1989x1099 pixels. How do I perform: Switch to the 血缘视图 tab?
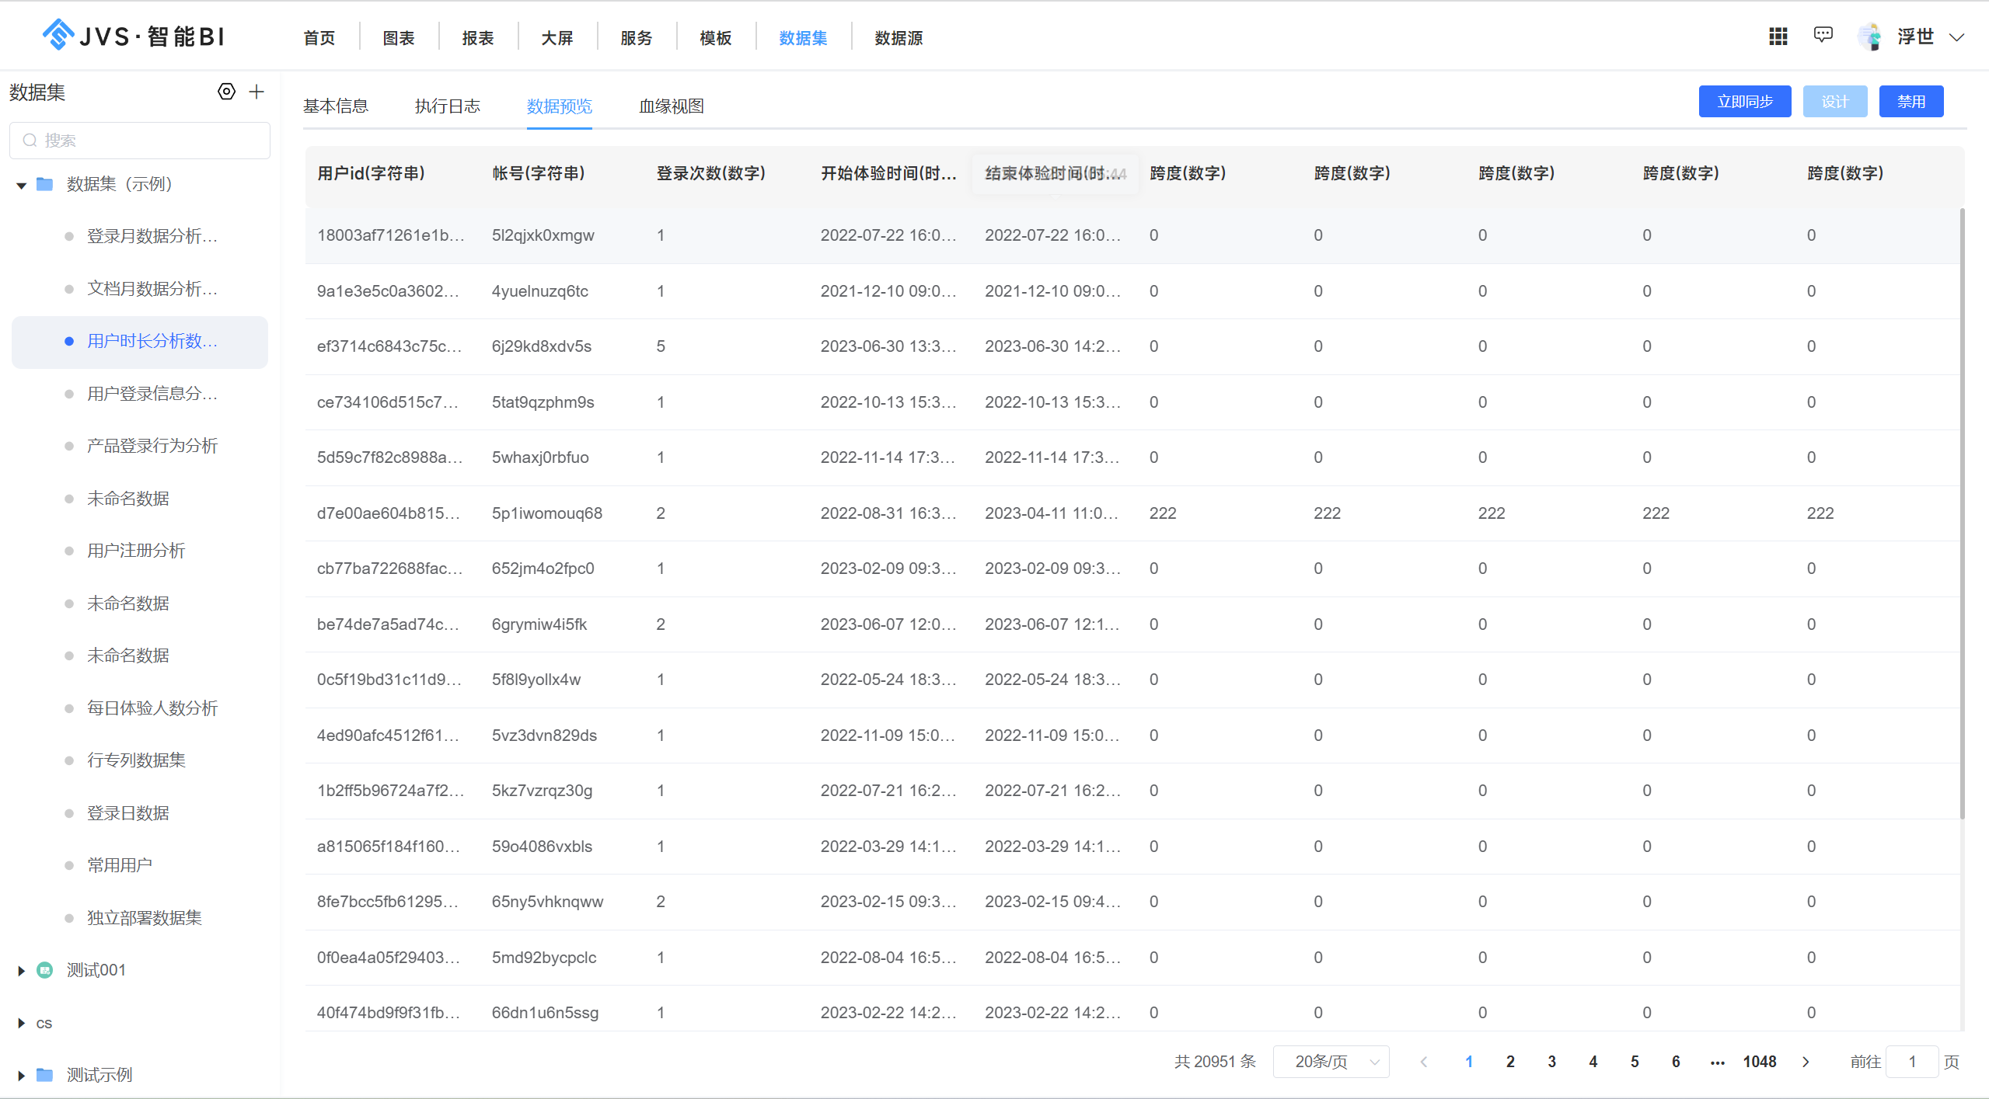tap(669, 106)
